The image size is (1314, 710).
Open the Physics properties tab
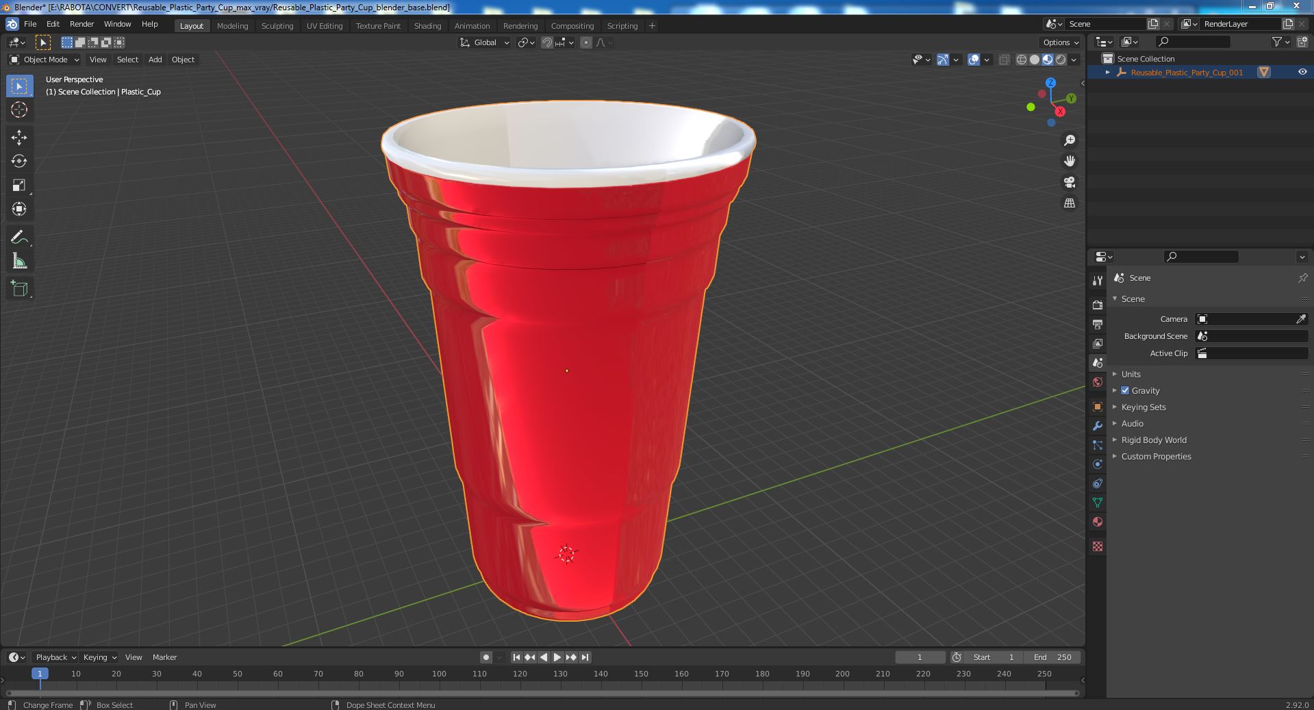tap(1098, 464)
